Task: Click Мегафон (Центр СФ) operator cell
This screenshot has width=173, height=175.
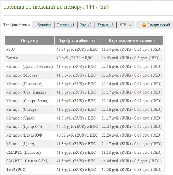Action: 30,127
